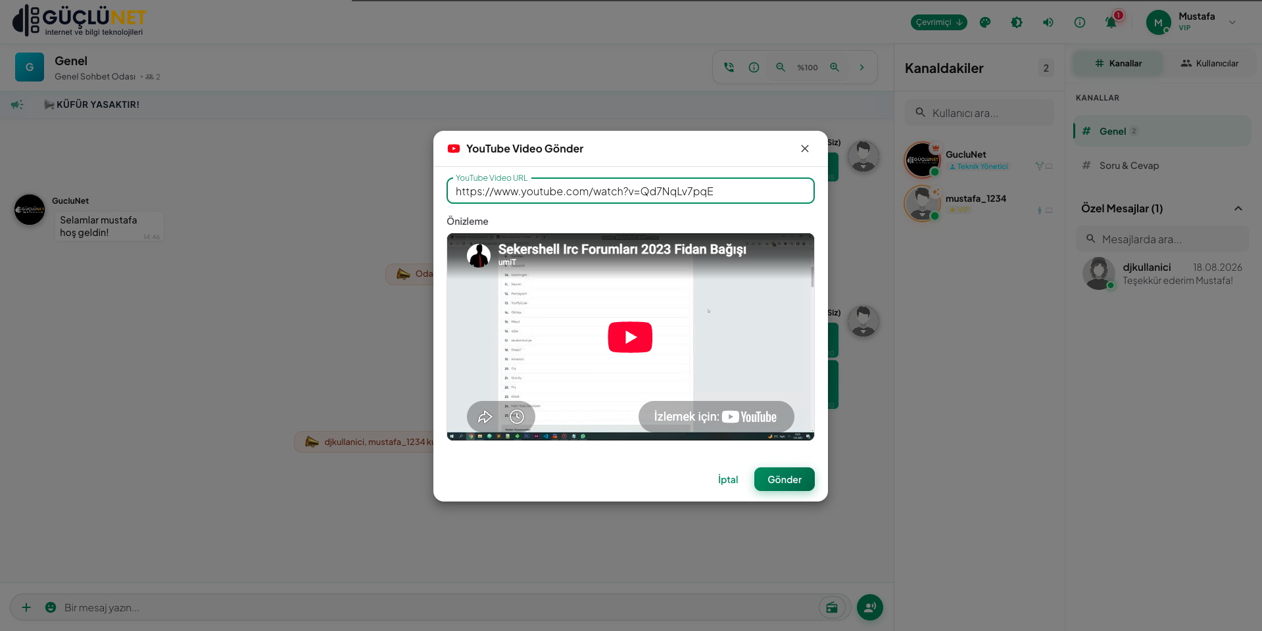Toggle dark mode brightness icon

click(x=1016, y=22)
